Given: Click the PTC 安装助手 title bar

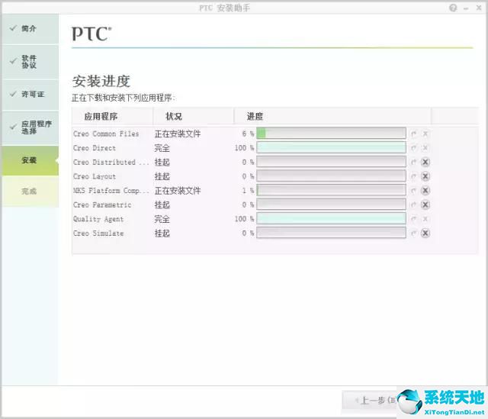Looking at the screenshot, I should (x=224, y=8).
